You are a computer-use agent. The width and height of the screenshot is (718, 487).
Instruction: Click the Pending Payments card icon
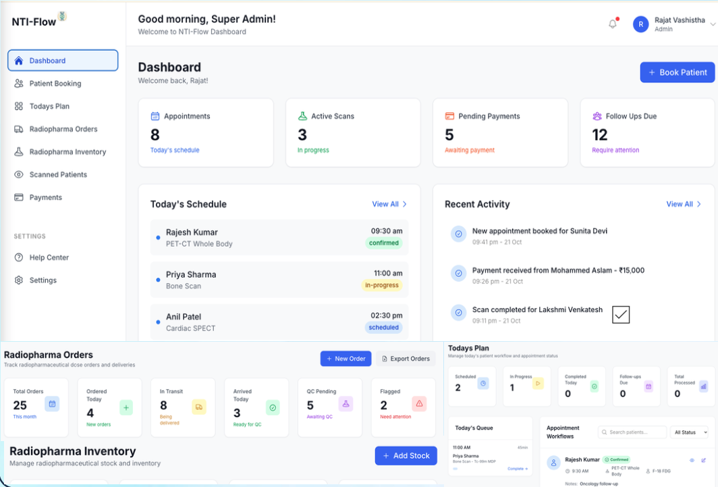[x=449, y=116]
